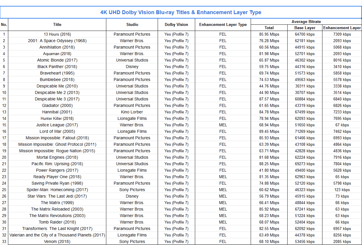
Task: Click the '123 kbps' enhancement layer cell
Action: [x=342, y=190]
